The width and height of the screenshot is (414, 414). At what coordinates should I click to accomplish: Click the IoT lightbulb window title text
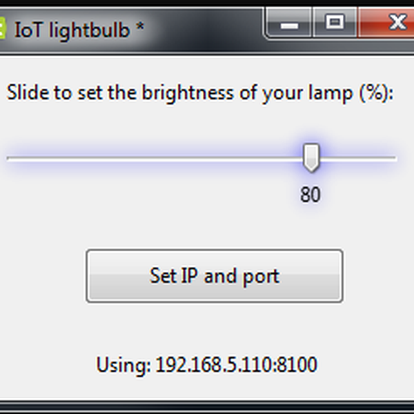tap(79, 30)
